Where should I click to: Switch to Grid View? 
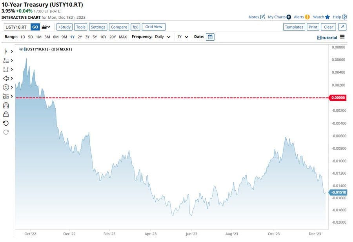click(x=154, y=27)
